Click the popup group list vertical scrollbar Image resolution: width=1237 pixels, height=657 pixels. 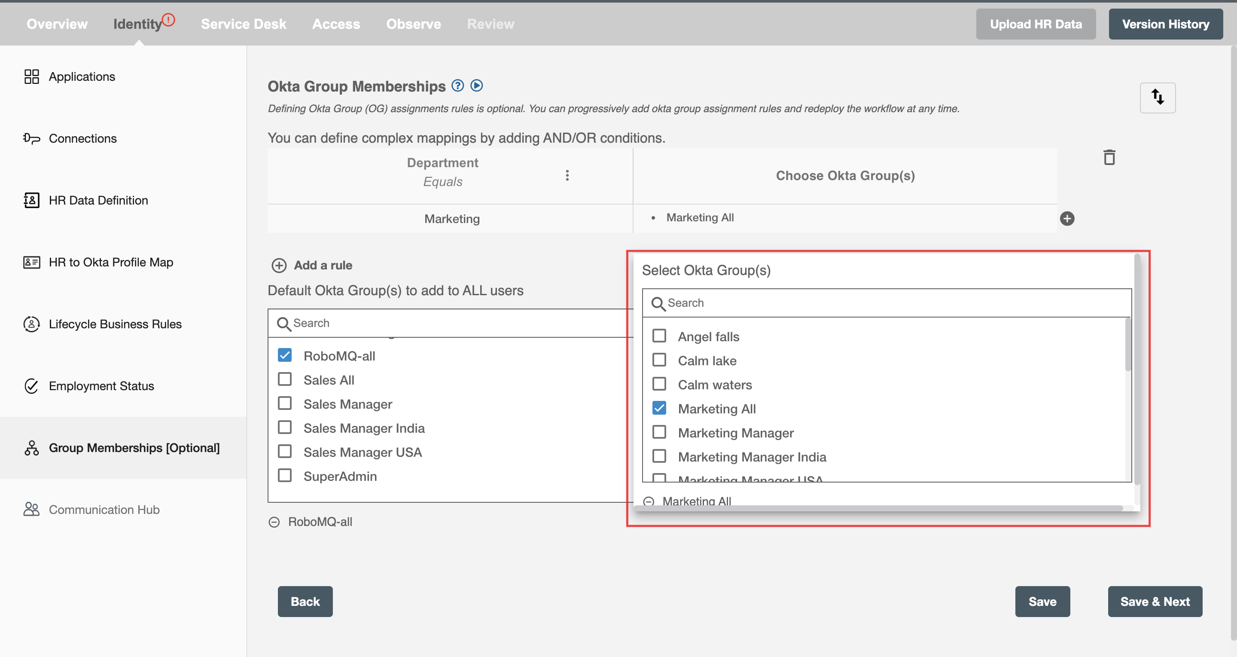tap(1128, 344)
